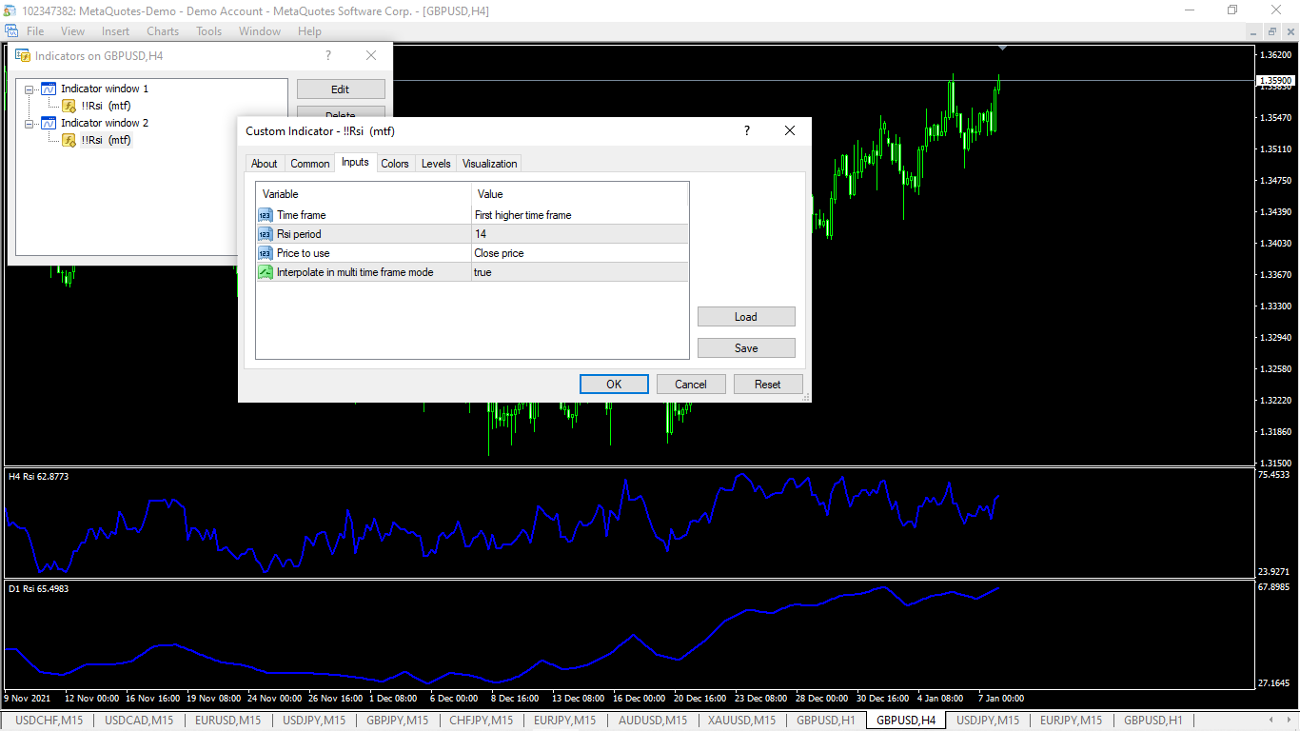Image resolution: width=1300 pixels, height=731 pixels.
Task: Close the Custom Indicator dialog with X
Action: tap(790, 130)
